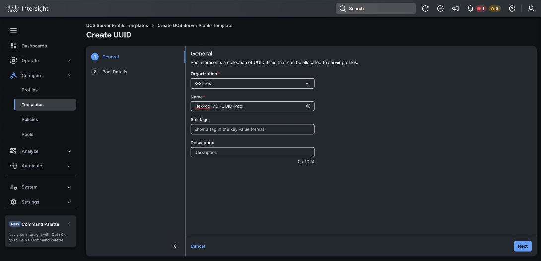Click the New badge on Command Palette
Screen dimensions: 541x261
coord(15,224)
